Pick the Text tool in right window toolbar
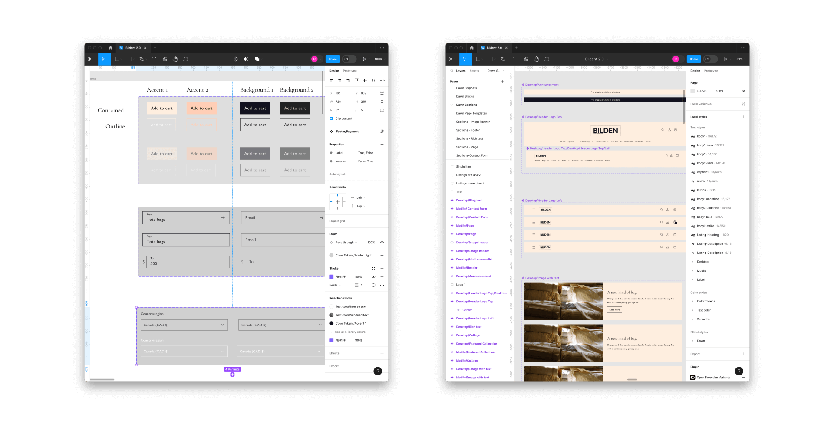This screenshot has width=834, height=434. 515,59
